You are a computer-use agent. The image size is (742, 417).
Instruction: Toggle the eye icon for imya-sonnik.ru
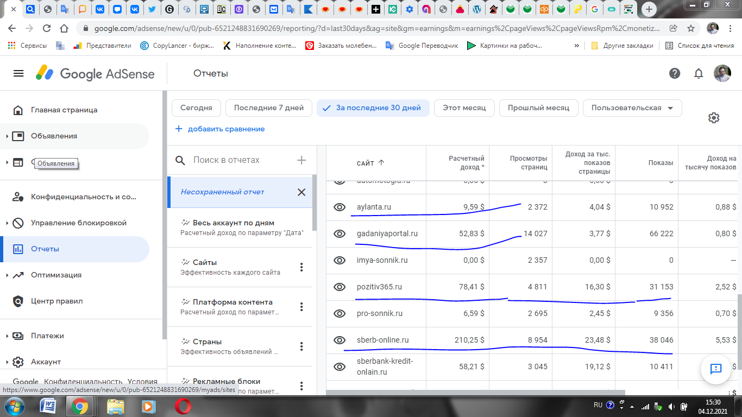click(x=339, y=260)
